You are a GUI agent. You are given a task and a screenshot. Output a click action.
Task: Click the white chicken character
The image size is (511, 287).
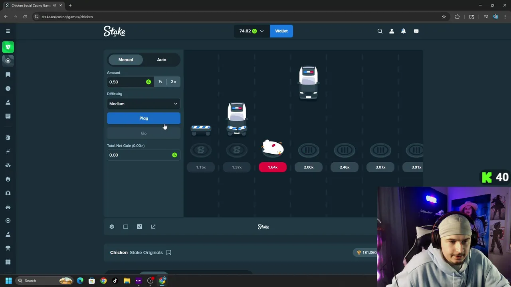click(x=273, y=148)
